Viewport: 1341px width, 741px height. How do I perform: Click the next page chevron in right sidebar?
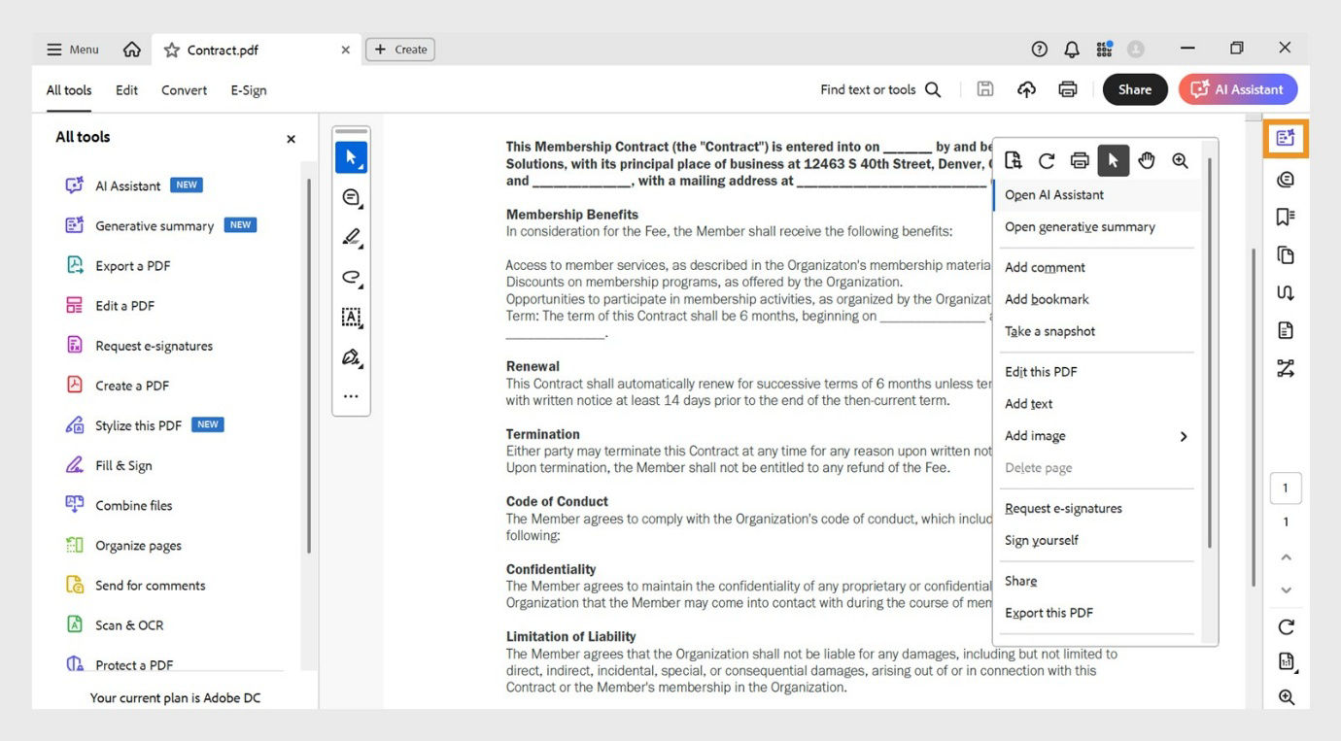pos(1285,589)
